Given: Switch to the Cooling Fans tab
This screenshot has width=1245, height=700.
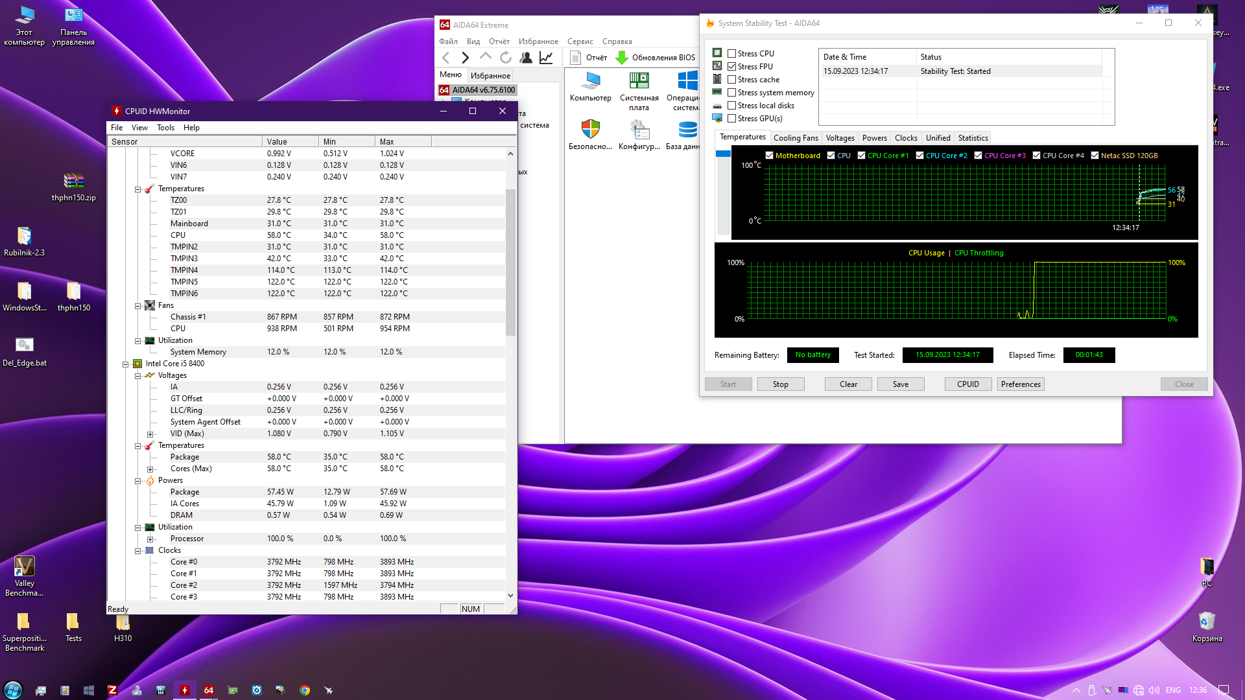Looking at the screenshot, I should pyautogui.click(x=796, y=138).
